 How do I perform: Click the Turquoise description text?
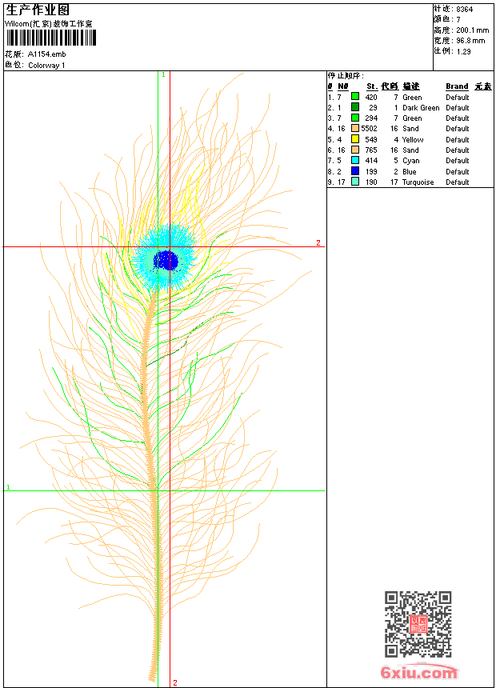pyautogui.click(x=418, y=182)
